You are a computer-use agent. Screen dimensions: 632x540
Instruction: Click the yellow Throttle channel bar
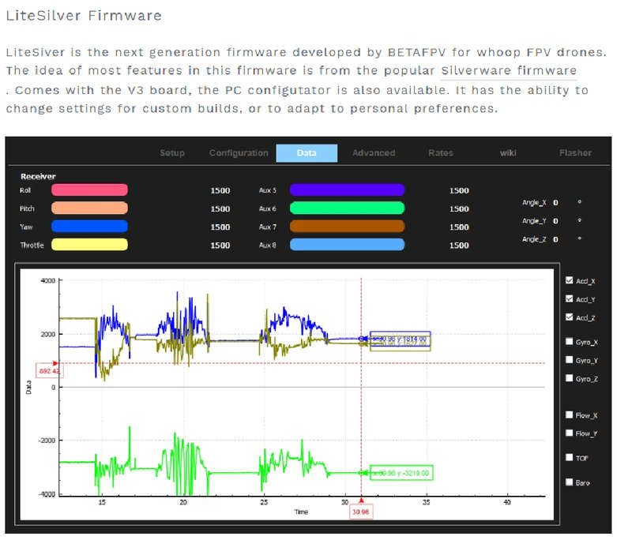(x=89, y=245)
